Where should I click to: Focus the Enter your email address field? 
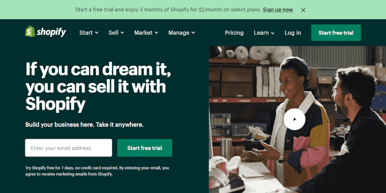(69, 148)
